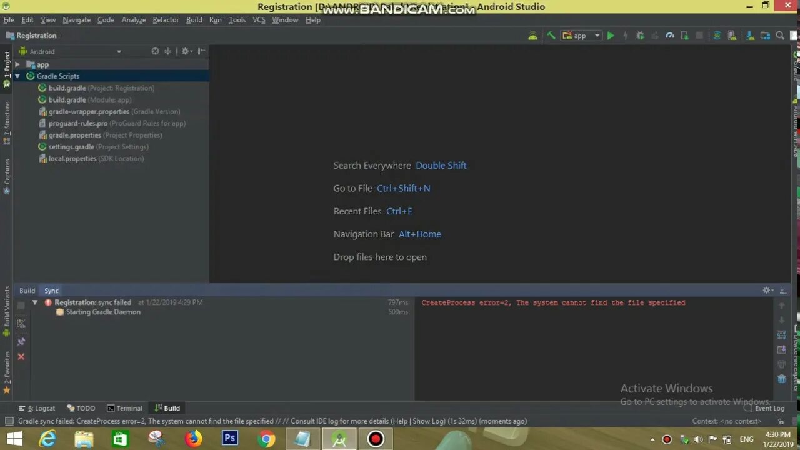Image resolution: width=800 pixels, height=450 pixels.
Task: Run the app with green play button
Action: pos(611,36)
